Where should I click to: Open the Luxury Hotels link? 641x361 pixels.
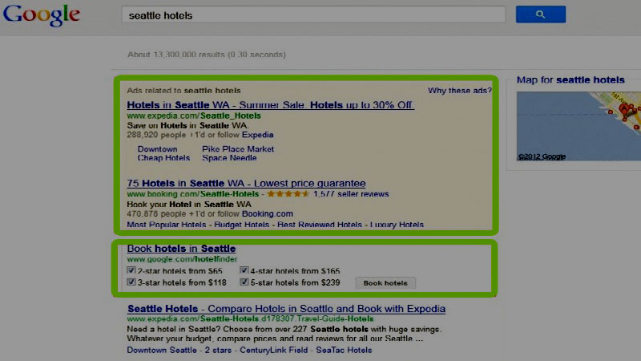397,225
